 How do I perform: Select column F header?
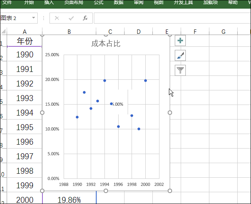(x=195, y=31)
